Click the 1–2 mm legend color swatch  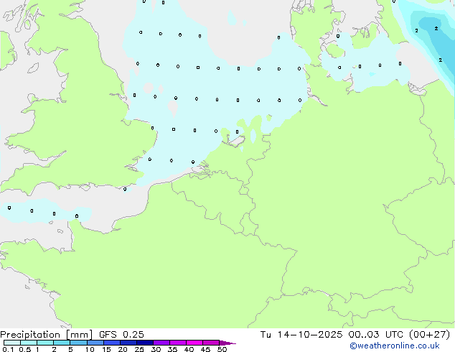tap(45, 343)
